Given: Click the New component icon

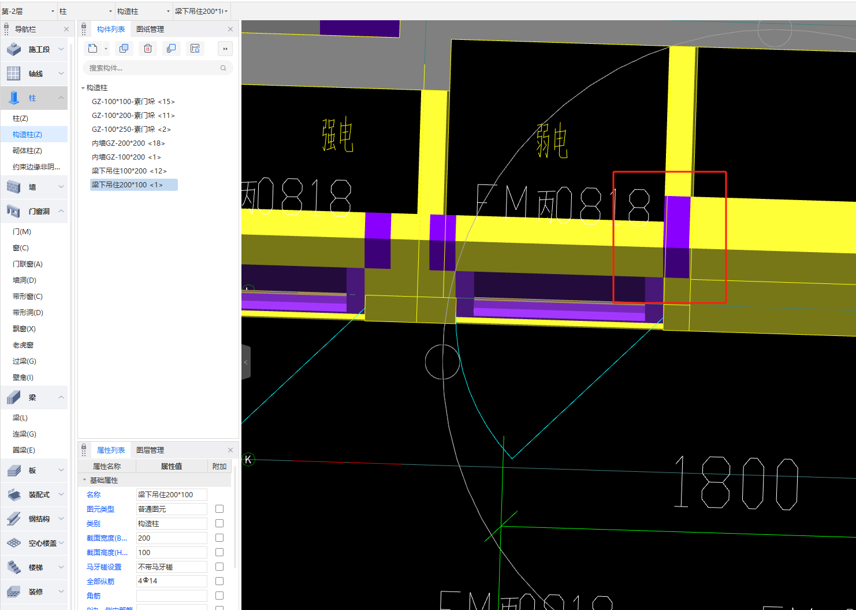Looking at the screenshot, I should pos(92,49).
